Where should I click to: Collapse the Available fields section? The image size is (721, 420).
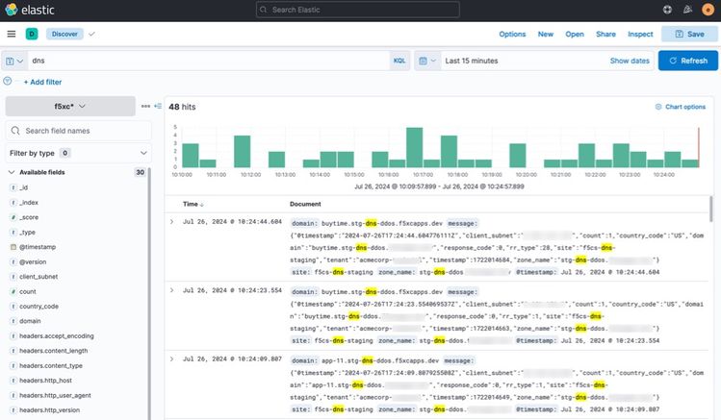[x=12, y=172]
